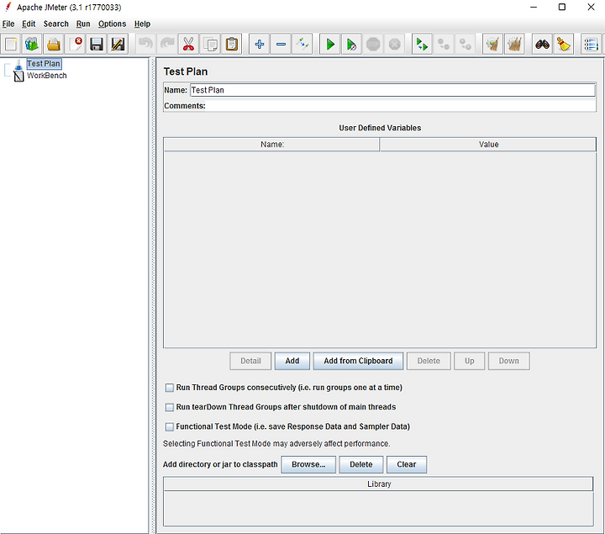605x534 pixels.
Task: Open the Help menu
Action: 142,24
